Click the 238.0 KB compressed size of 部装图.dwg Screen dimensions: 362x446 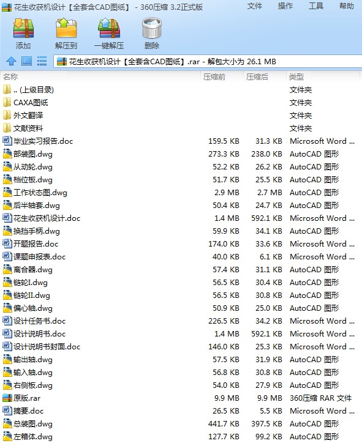pyautogui.click(x=266, y=154)
